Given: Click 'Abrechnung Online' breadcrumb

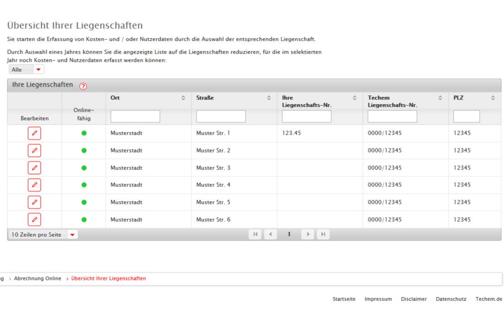Looking at the screenshot, I should pos(38,279).
